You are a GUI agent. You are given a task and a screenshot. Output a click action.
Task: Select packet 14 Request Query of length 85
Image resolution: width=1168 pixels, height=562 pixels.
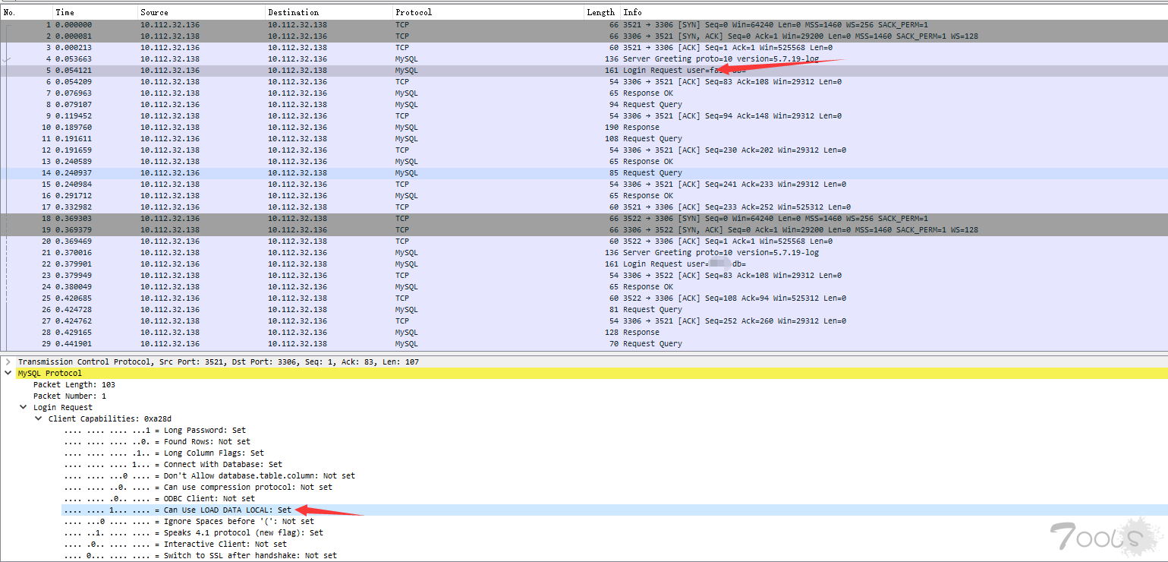584,172
